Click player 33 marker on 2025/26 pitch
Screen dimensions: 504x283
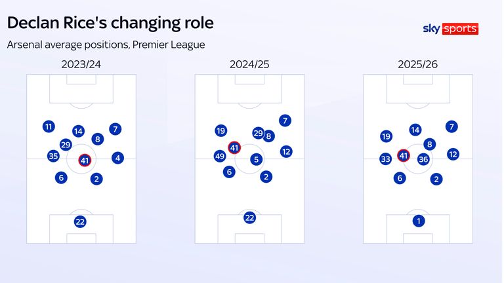coord(385,159)
